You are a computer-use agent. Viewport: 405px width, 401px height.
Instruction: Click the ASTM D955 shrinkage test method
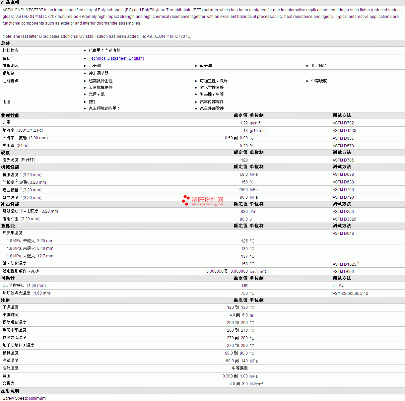[x=343, y=138]
